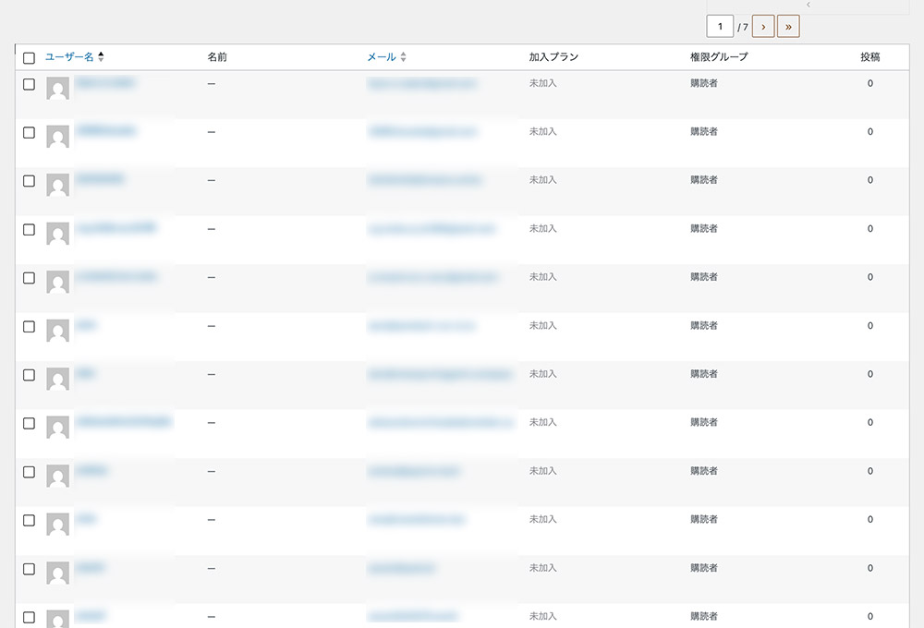Open the blurred email link in the eighth row
924x628 pixels.
tap(441, 422)
